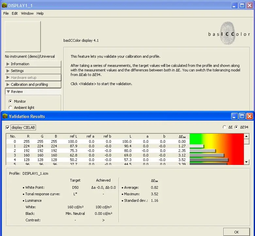
Task: Select the ΔE94 radio button
Action: pyautogui.click(x=236, y=127)
